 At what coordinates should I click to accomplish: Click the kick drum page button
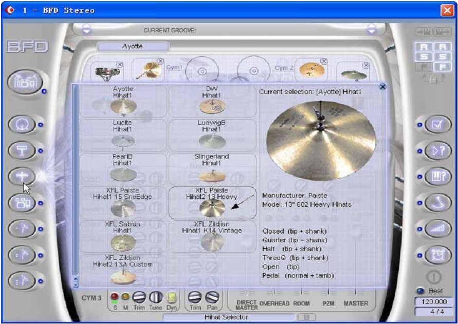(x=22, y=124)
